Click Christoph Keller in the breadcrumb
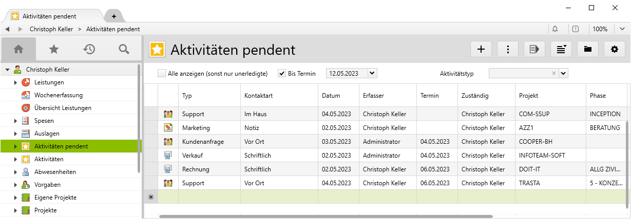This screenshot has height=219, width=631. click(x=51, y=29)
